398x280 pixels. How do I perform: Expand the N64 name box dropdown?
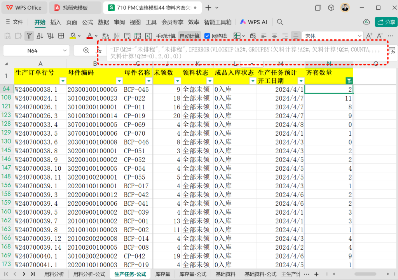tap(65, 51)
